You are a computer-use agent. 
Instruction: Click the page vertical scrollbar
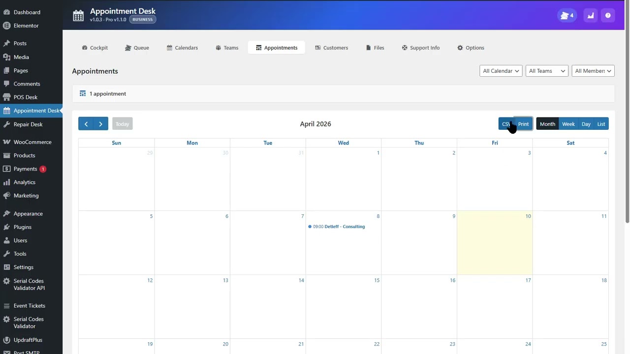click(x=627, y=112)
